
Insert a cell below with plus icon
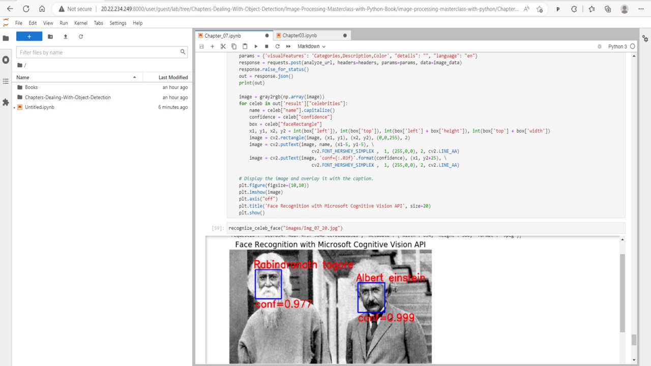point(212,46)
